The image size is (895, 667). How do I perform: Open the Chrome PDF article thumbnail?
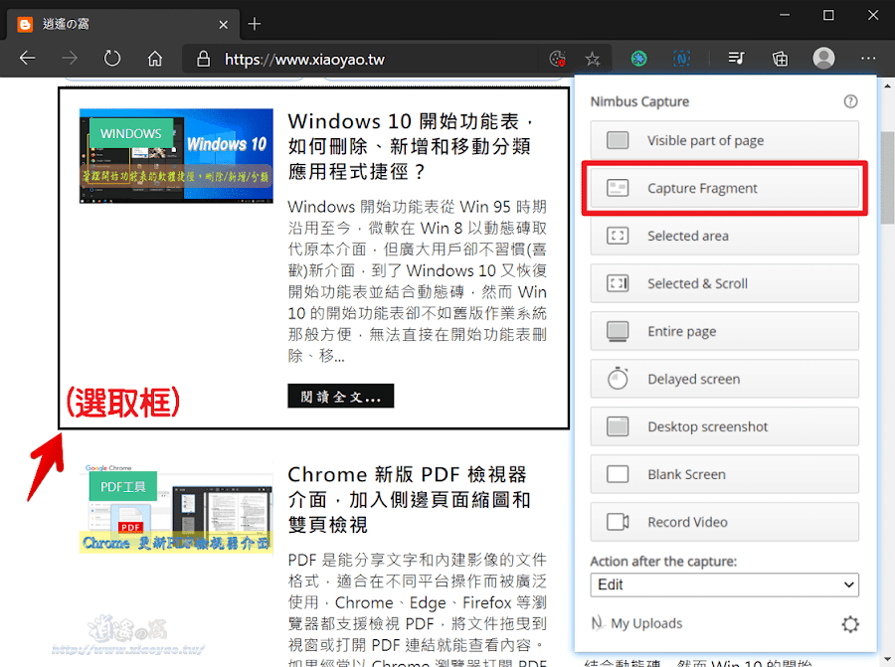click(176, 508)
